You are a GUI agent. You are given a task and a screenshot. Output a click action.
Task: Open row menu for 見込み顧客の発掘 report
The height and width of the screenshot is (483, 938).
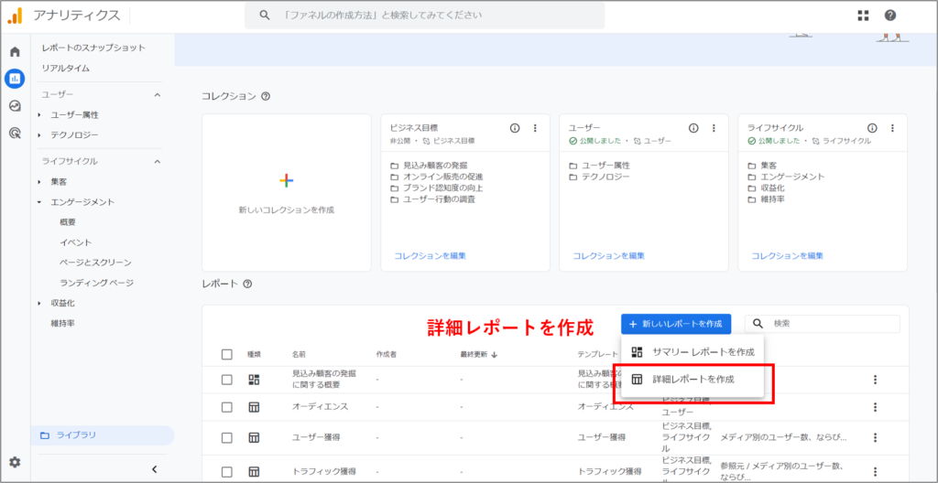pos(875,380)
